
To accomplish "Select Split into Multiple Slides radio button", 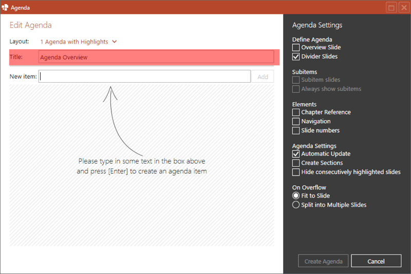I will pyautogui.click(x=296, y=205).
